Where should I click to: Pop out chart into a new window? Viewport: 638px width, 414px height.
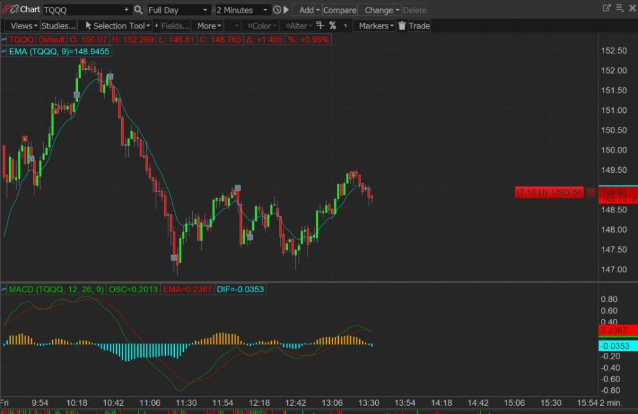point(607,8)
